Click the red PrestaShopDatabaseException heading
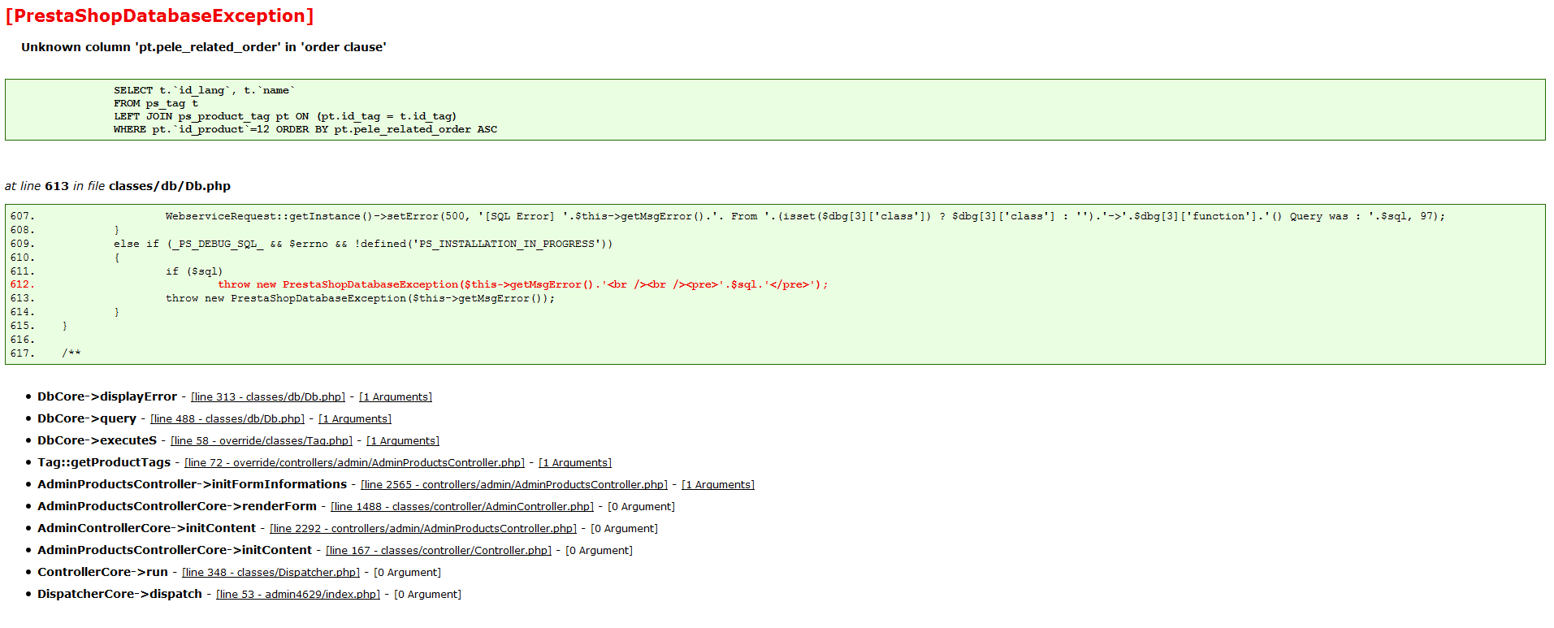 pos(159,15)
